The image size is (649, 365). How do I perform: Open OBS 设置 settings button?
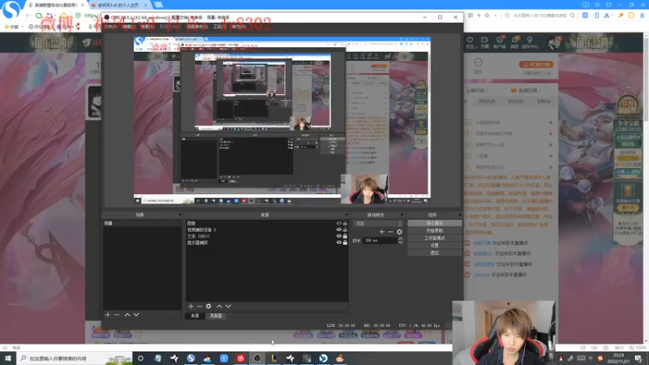coord(435,246)
